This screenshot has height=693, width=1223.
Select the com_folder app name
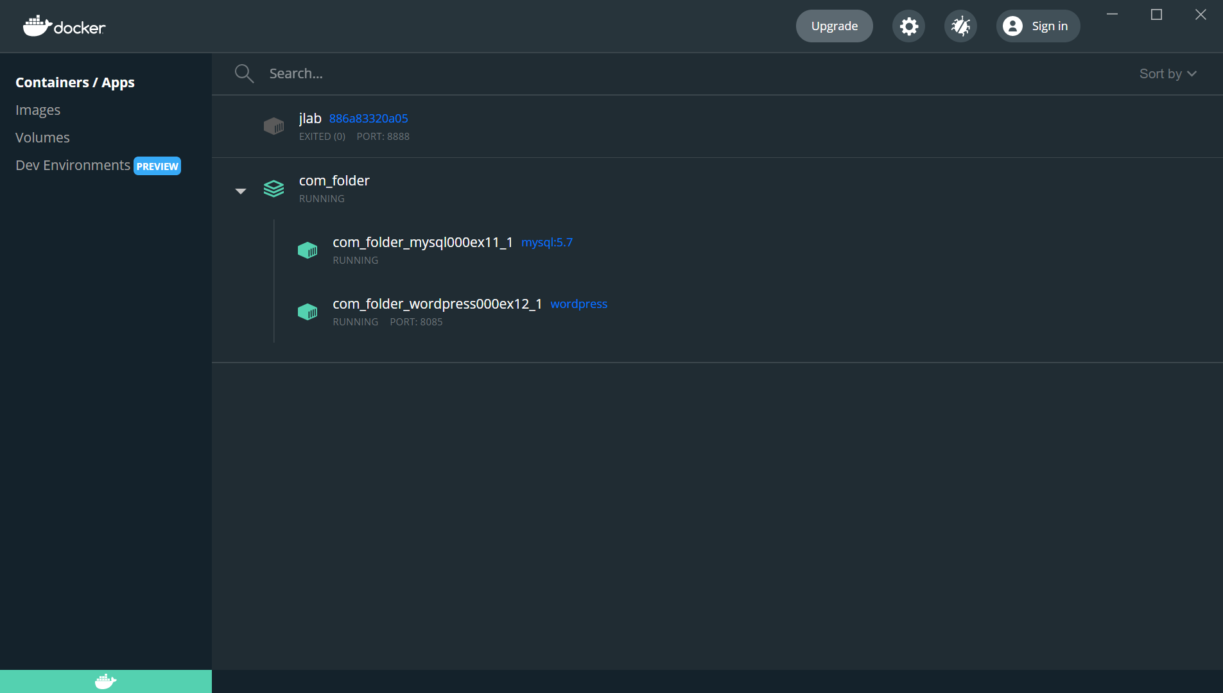pyautogui.click(x=334, y=180)
